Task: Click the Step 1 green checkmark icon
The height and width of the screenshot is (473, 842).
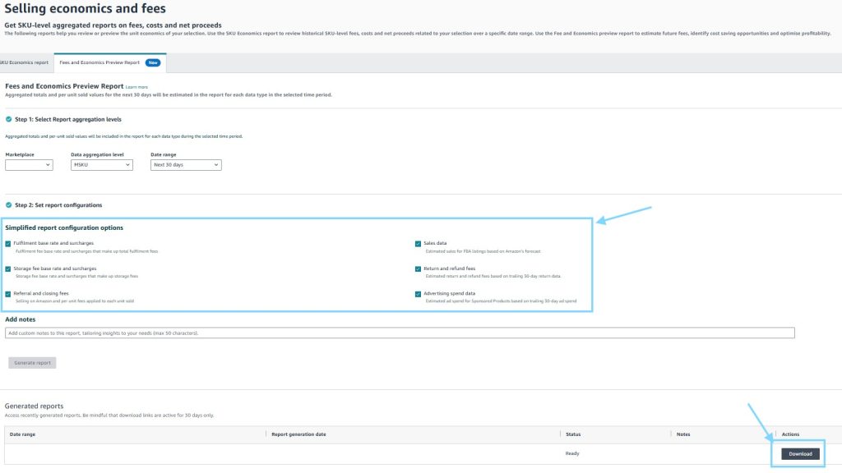Action: click(9, 119)
